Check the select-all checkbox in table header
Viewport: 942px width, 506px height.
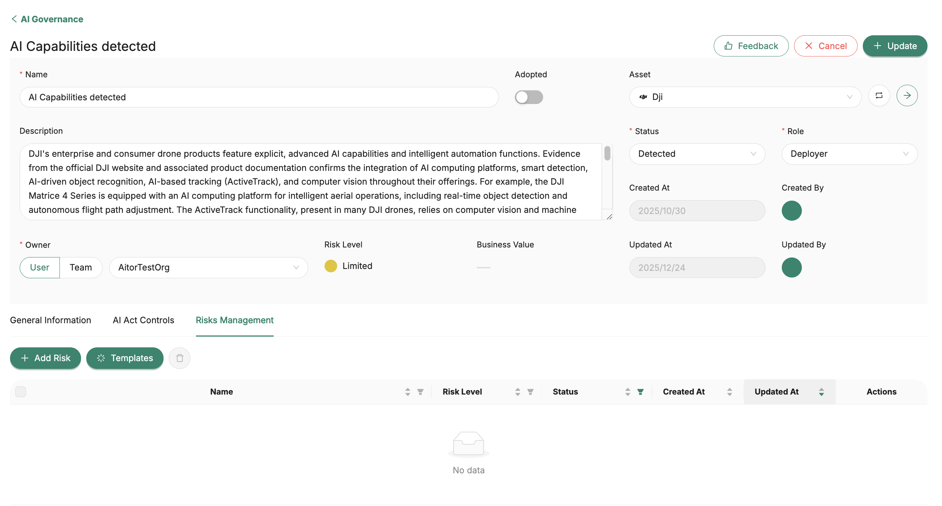coord(21,392)
